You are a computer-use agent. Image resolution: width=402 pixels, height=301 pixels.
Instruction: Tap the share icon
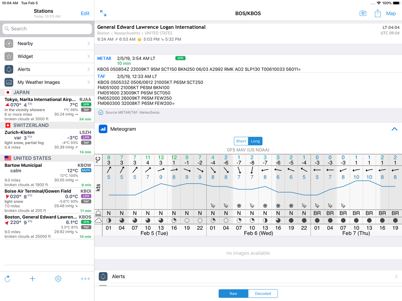tap(377, 13)
